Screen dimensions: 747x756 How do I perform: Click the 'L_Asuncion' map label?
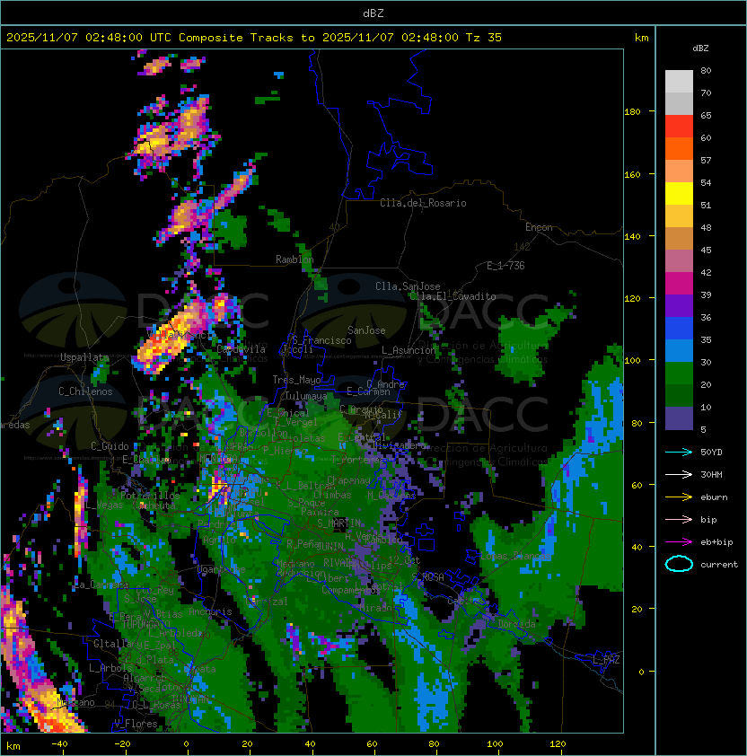tap(409, 350)
